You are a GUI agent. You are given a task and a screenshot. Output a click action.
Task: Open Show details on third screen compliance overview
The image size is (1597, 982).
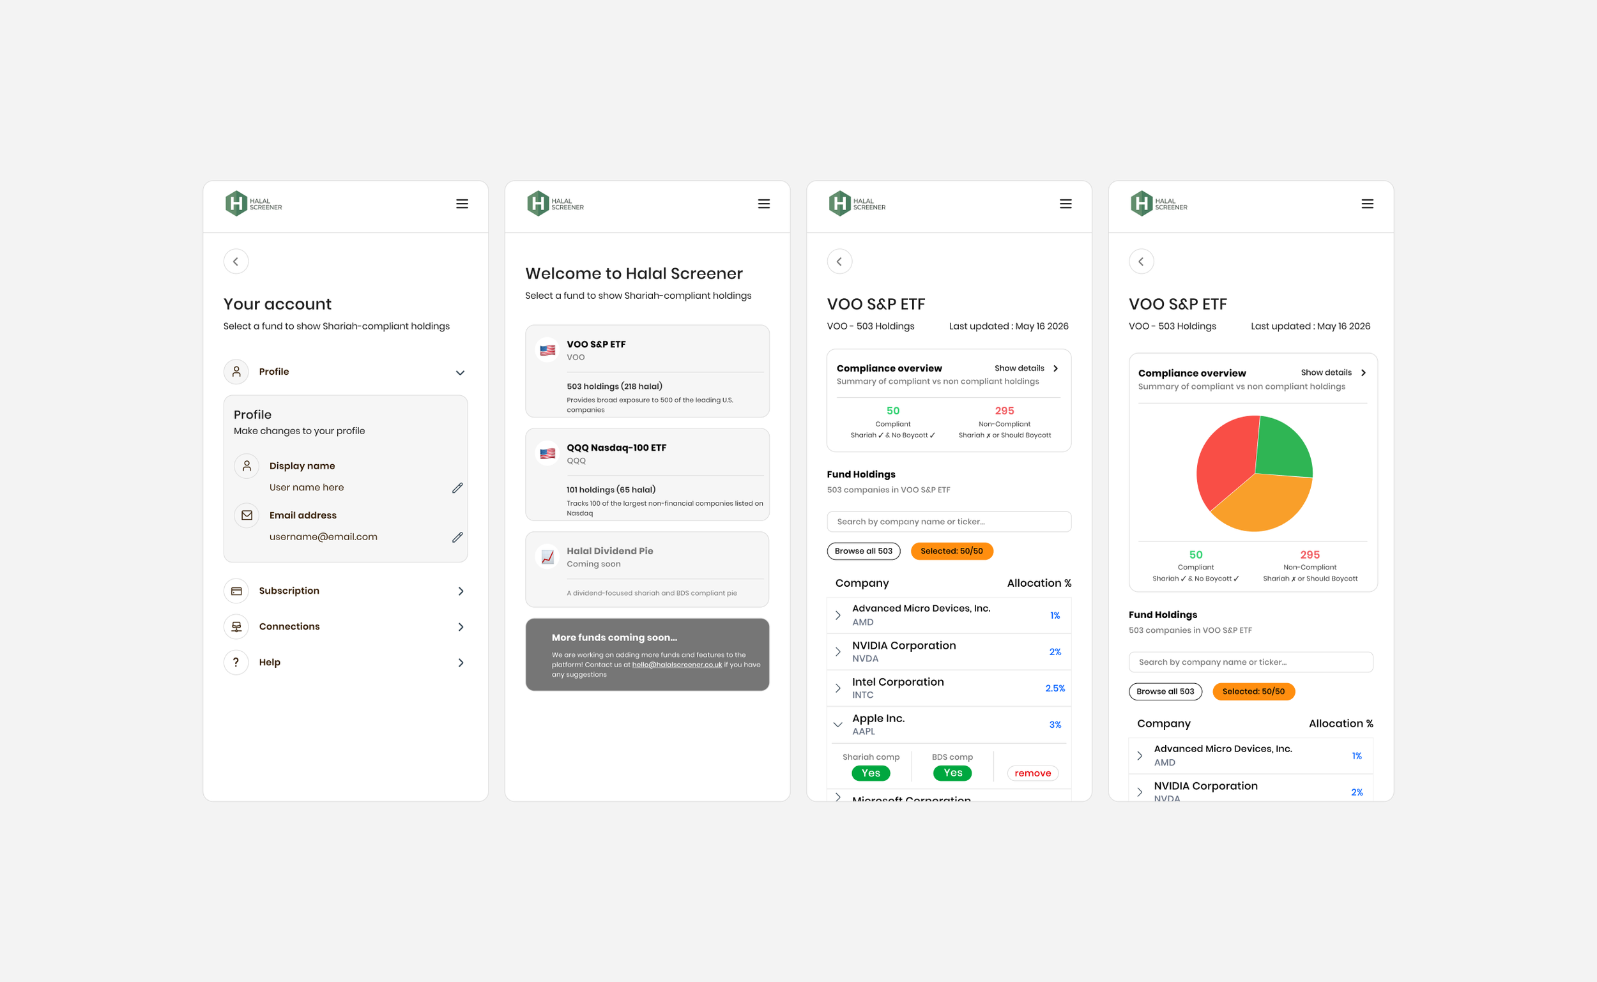(x=1027, y=368)
